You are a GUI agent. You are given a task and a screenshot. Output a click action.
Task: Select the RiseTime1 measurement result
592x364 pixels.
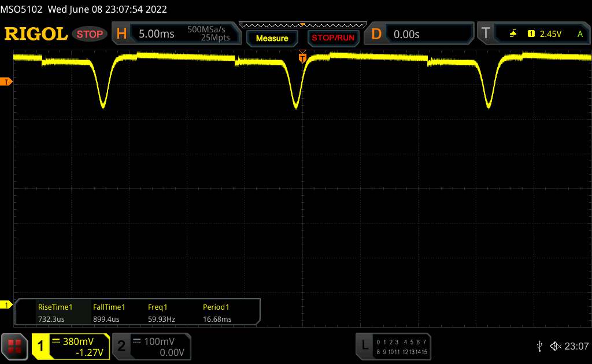(55, 313)
